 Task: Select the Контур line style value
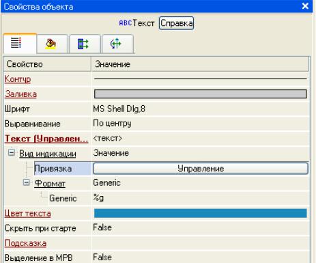[x=201, y=79]
